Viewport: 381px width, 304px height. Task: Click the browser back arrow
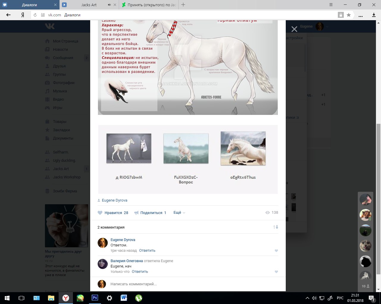pyautogui.click(x=8, y=15)
